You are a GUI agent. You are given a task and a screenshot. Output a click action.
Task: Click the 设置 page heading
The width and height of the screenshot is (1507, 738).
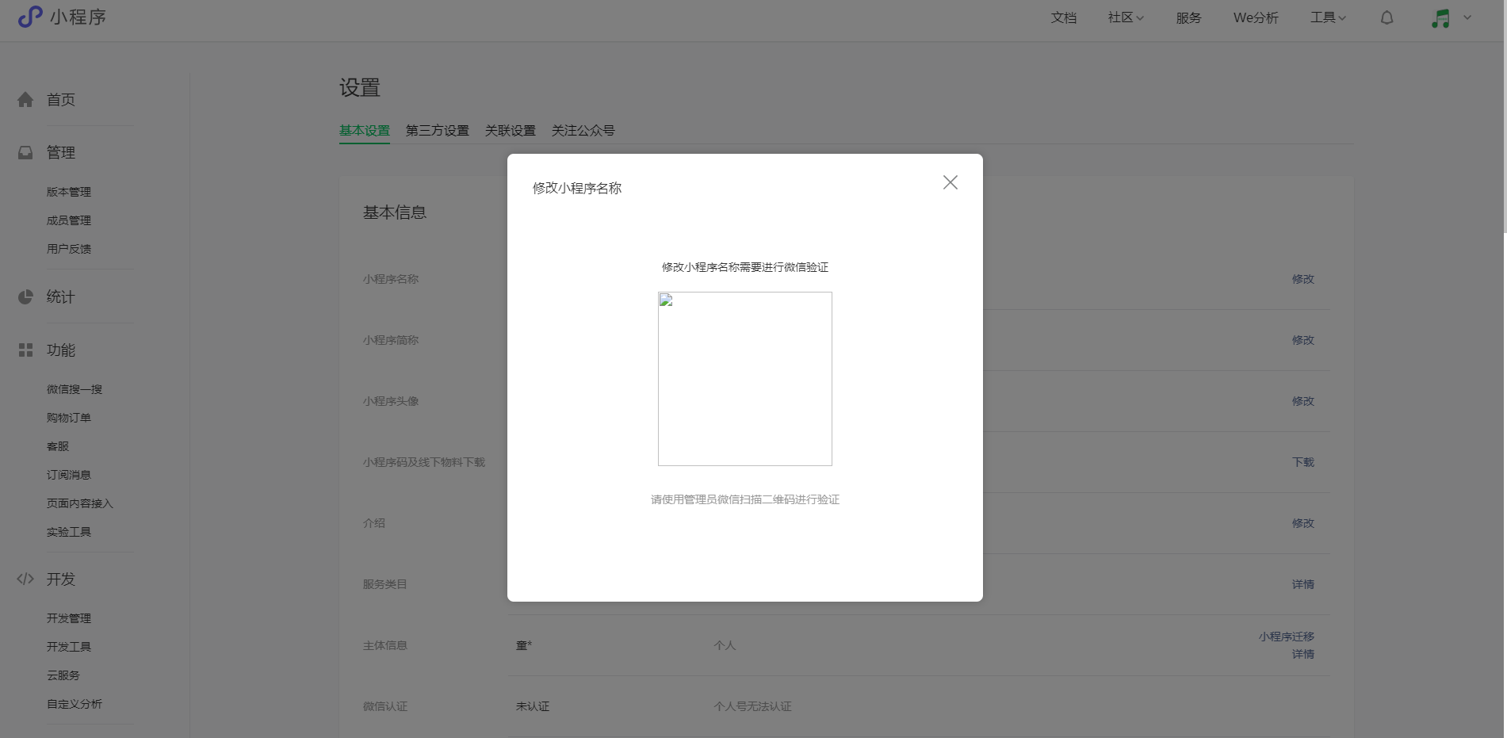[x=360, y=87]
